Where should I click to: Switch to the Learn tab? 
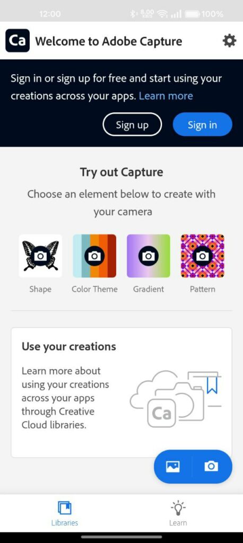click(178, 513)
